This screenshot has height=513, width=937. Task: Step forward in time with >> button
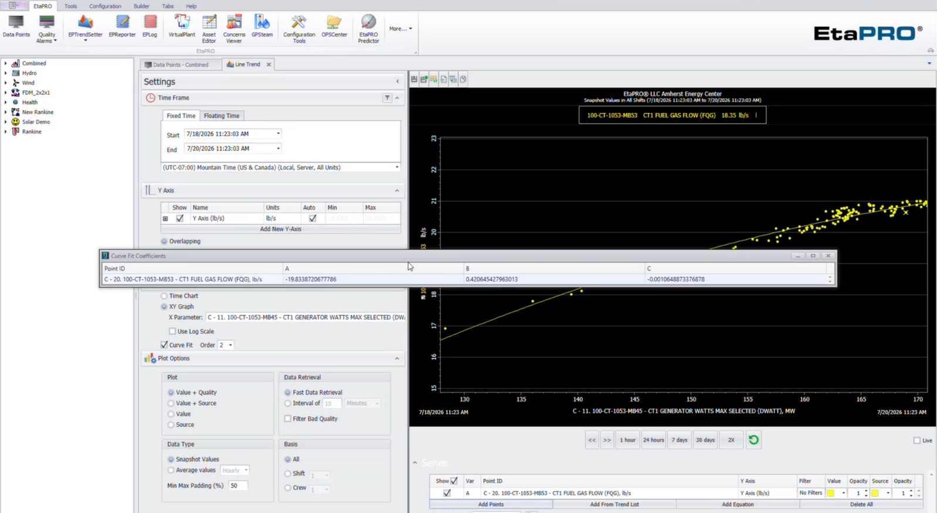coord(607,440)
